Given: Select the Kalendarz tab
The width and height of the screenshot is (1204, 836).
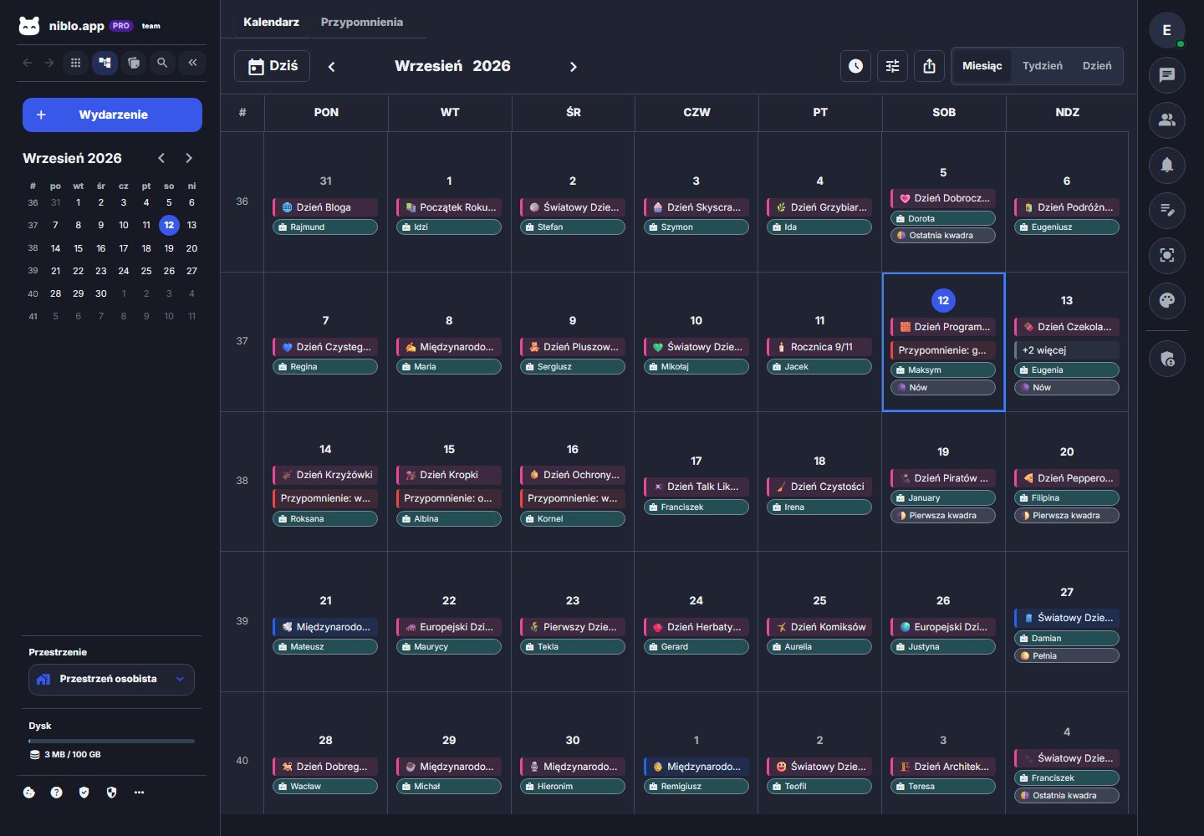Looking at the screenshot, I should (x=271, y=23).
